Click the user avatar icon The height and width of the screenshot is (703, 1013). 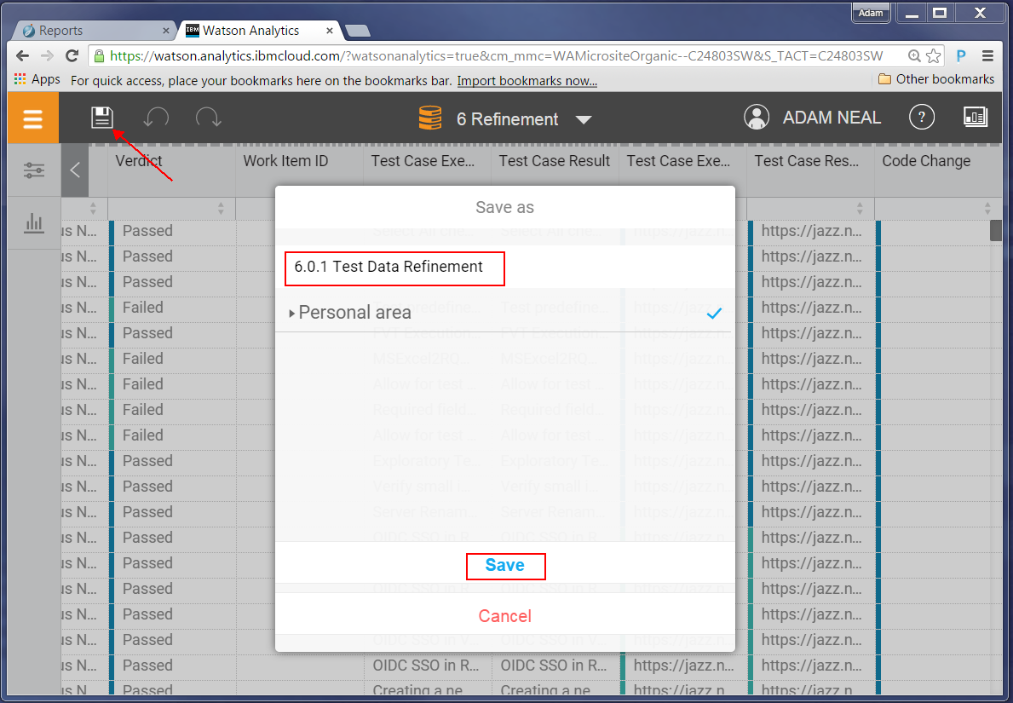click(757, 117)
